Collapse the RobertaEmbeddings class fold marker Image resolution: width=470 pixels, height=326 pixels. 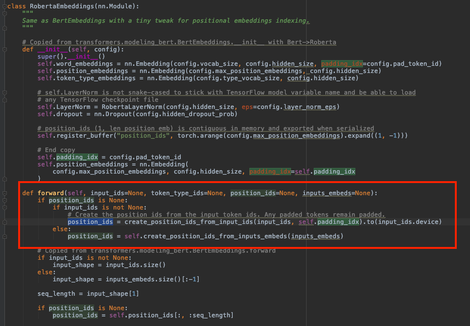coord(5,6)
